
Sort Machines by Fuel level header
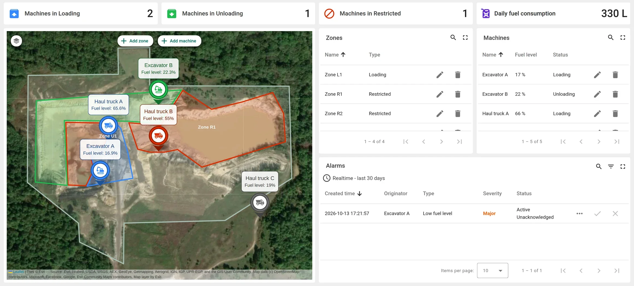(526, 55)
